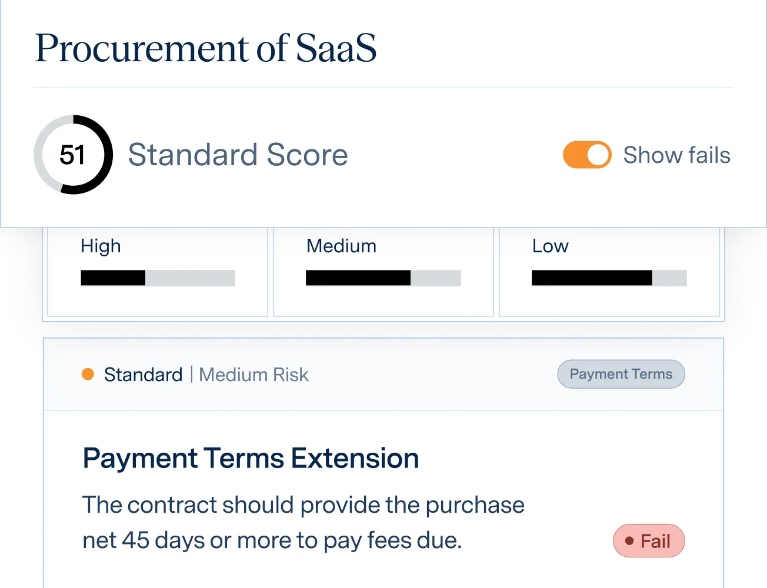Image resolution: width=767 pixels, height=588 pixels.
Task: Click the Standard label in rule header
Action: [143, 375]
